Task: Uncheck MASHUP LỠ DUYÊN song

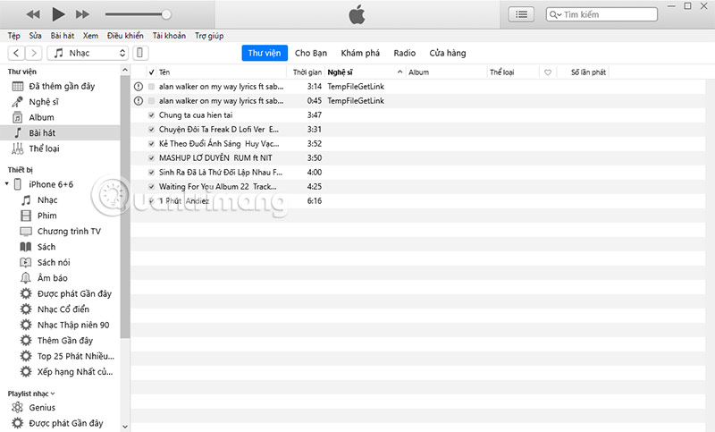Action: tap(151, 157)
